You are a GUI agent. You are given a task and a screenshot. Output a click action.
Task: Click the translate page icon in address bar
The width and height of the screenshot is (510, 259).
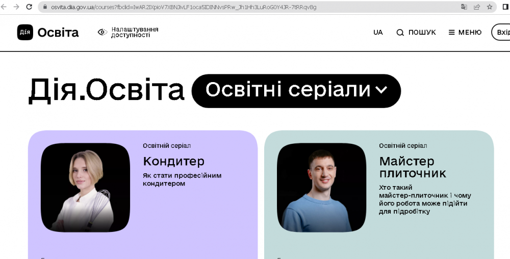tap(464, 7)
